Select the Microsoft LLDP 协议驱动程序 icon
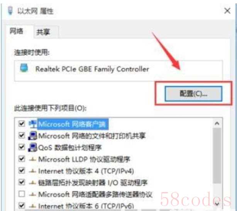Screen dimensions: 237x211 click(32, 159)
